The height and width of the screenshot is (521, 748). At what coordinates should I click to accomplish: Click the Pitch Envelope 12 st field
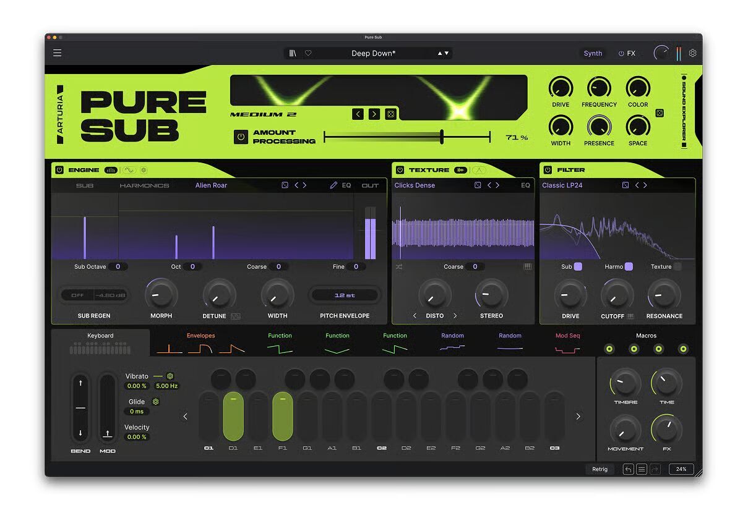pyautogui.click(x=345, y=295)
